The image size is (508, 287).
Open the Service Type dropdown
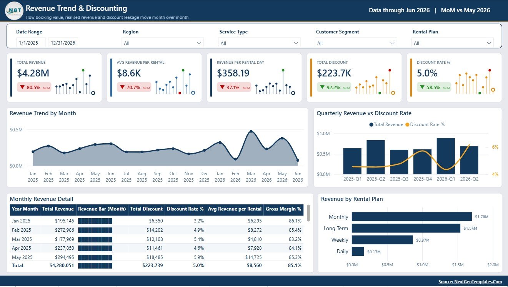pos(259,43)
